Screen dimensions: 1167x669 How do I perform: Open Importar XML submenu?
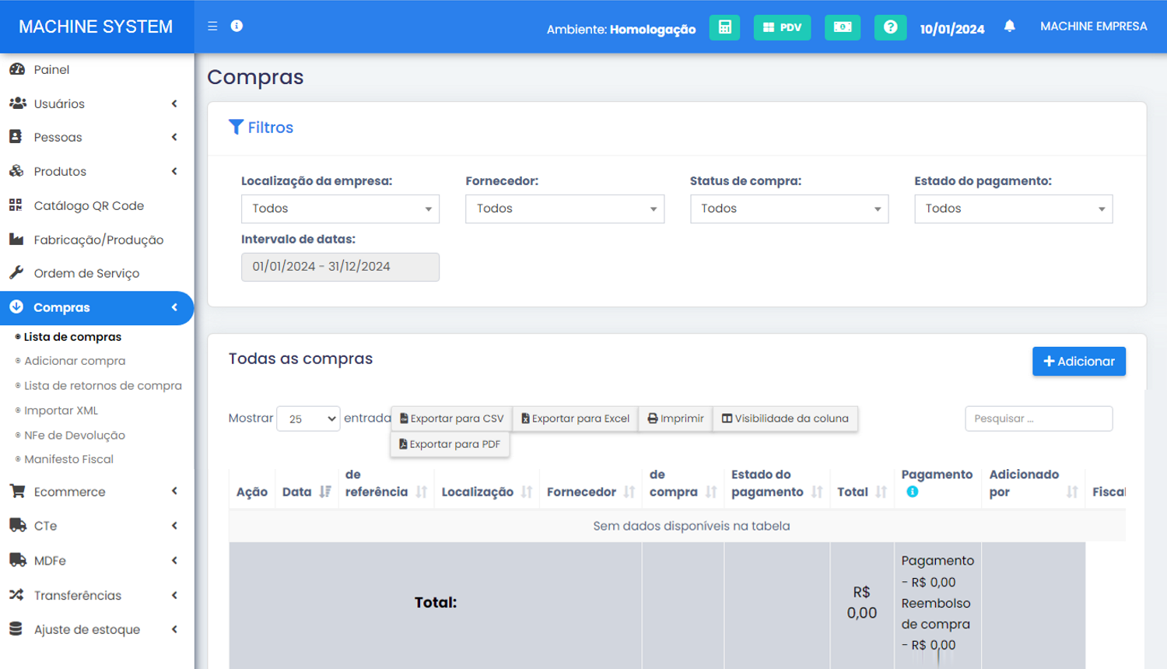point(61,411)
